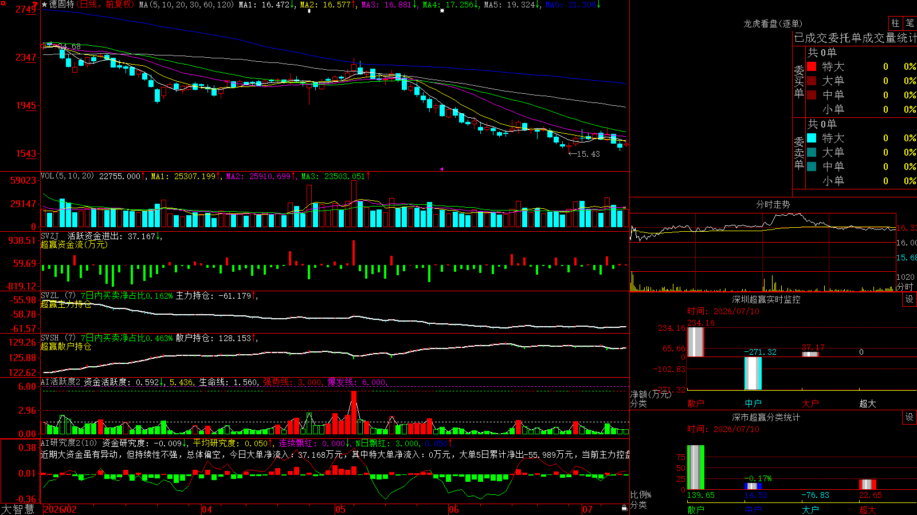
Task: Click the 深圳超赢实时监控 title
Action: click(x=766, y=299)
